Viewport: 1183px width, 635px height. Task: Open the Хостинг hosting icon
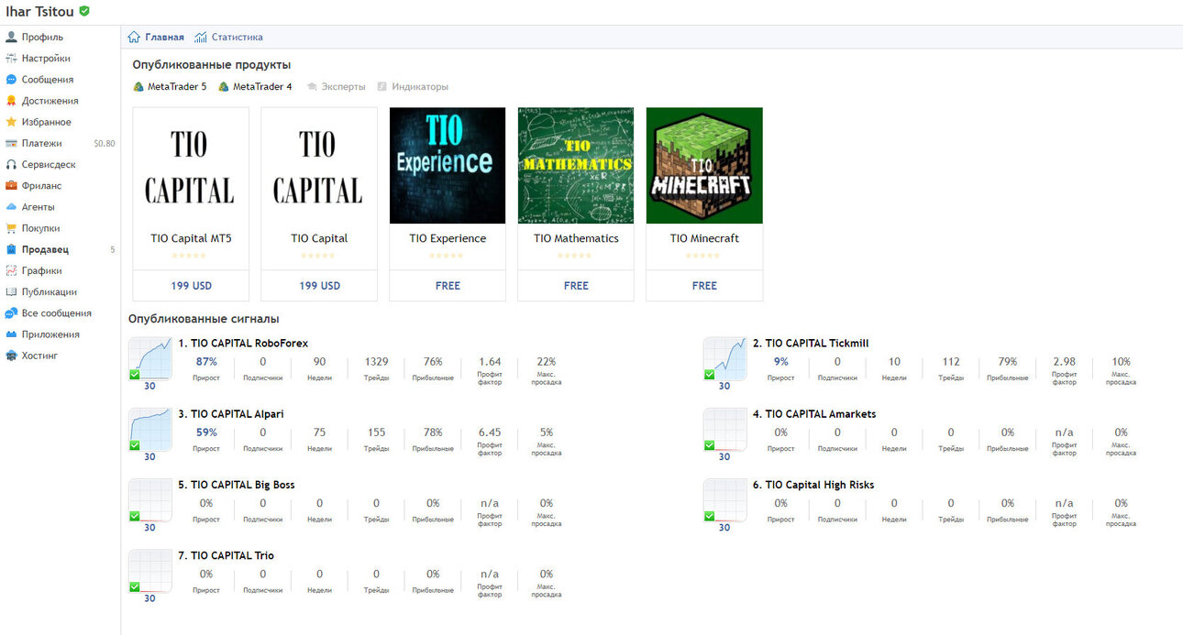pyautogui.click(x=11, y=356)
